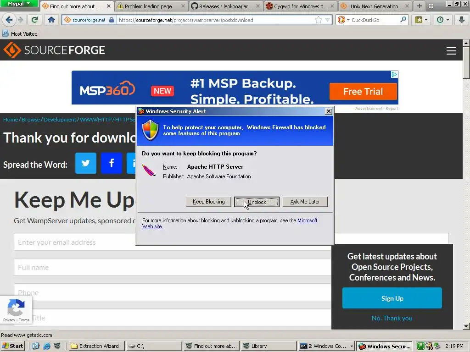
Task: Share on Twitter icon
Action: [x=86, y=163]
